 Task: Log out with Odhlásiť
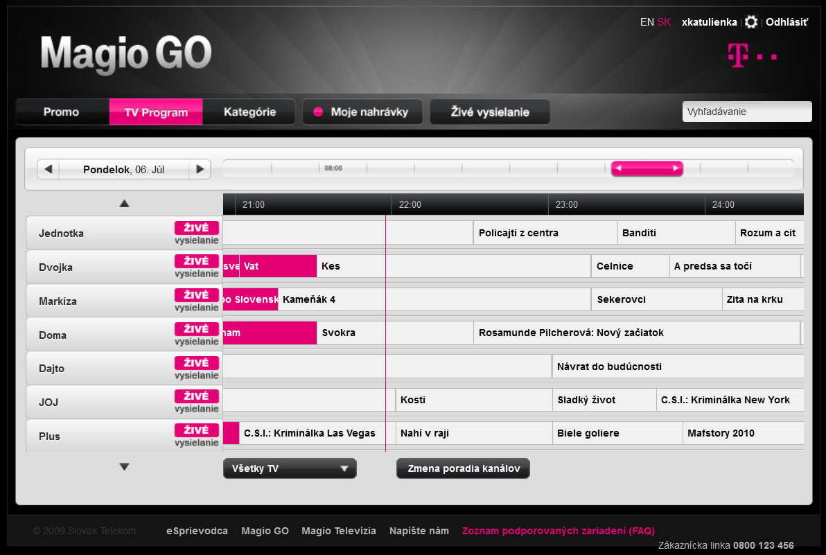[x=787, y=22]
